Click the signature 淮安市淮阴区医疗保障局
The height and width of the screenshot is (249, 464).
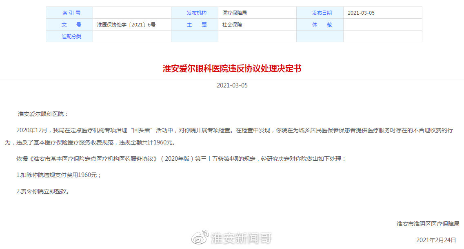tap(428, 224)
